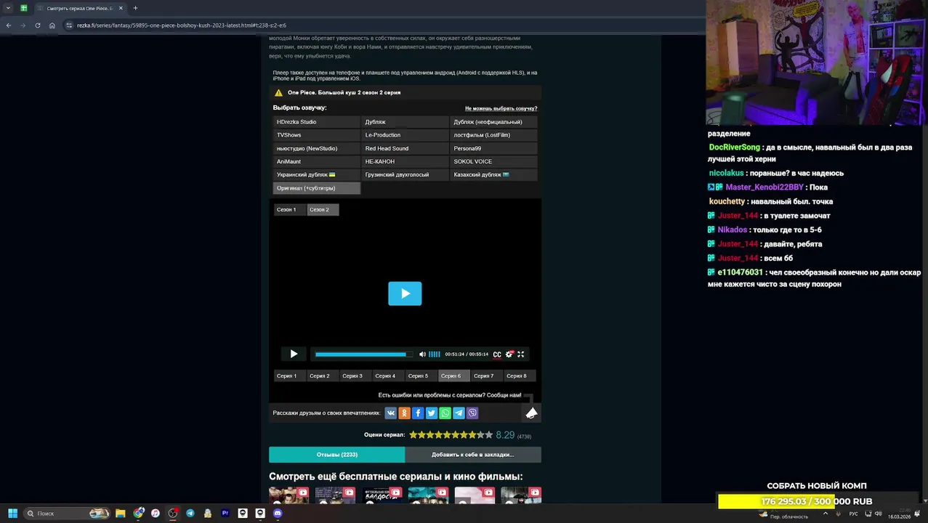Choose лостфильм (LostFilm) voiceover

pyautogui.click(x=493, y=135)
